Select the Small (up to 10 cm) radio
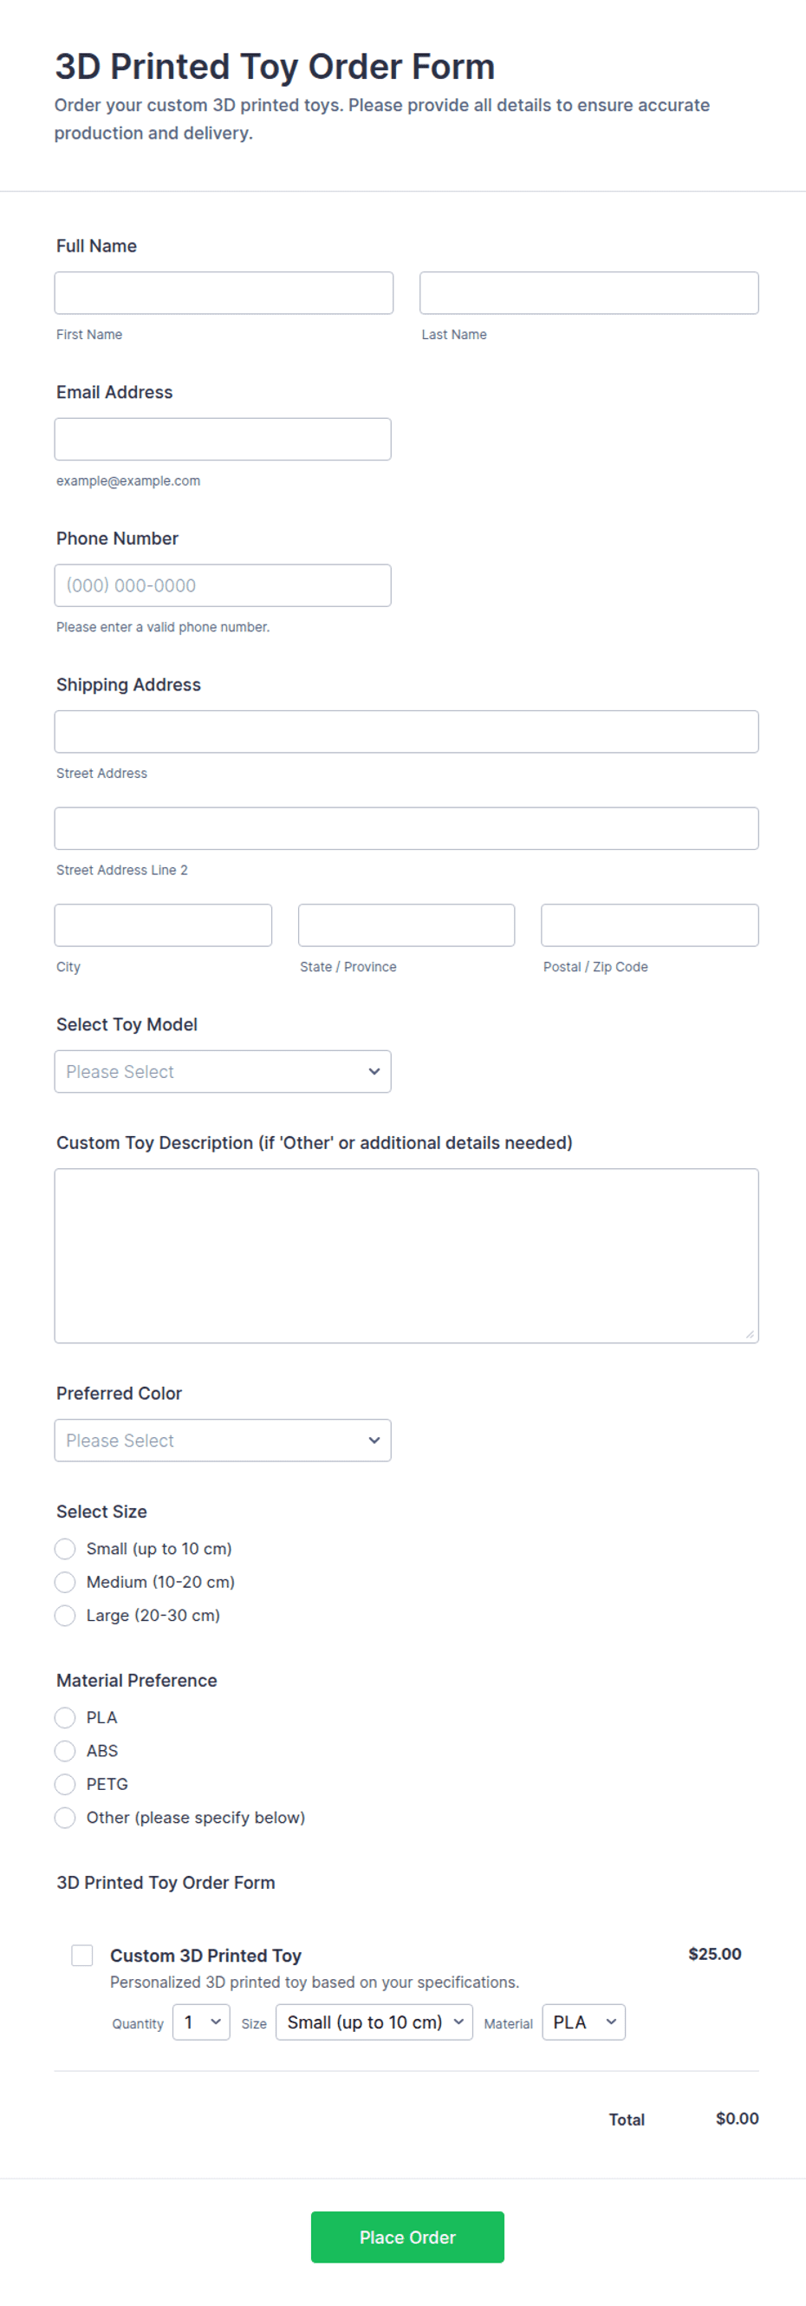Screen dimensions: 806x2306 click(x=65, y=1549)
